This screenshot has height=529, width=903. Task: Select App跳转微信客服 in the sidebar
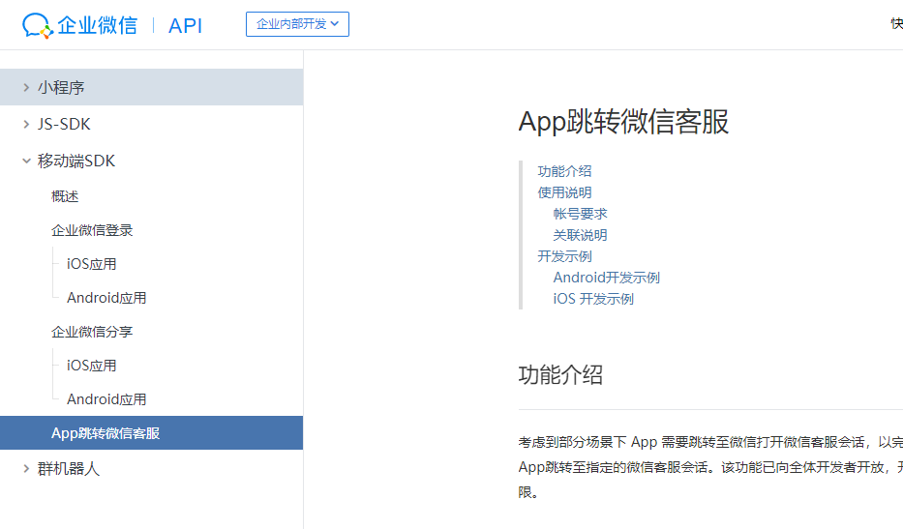[151, 433]
